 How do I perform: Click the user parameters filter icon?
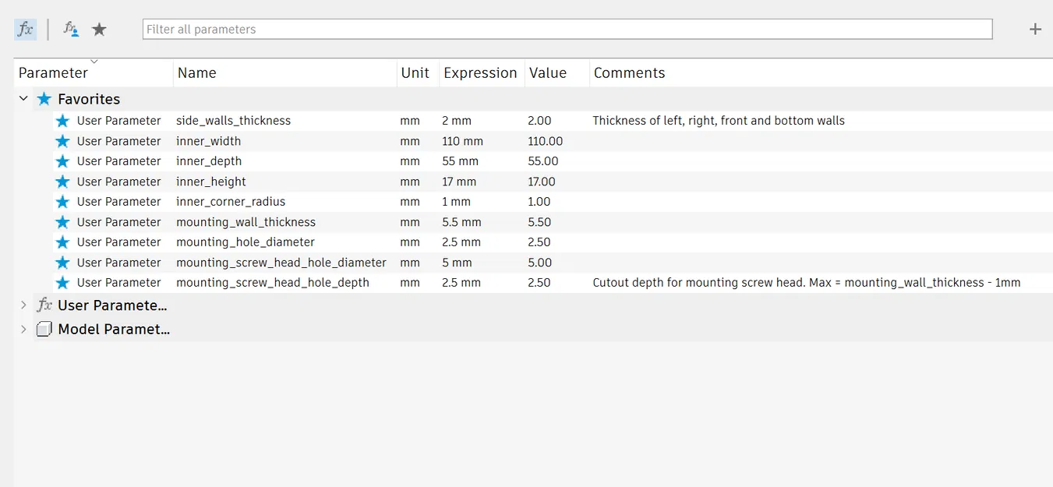pyautogui.click(x=71, y=30)
